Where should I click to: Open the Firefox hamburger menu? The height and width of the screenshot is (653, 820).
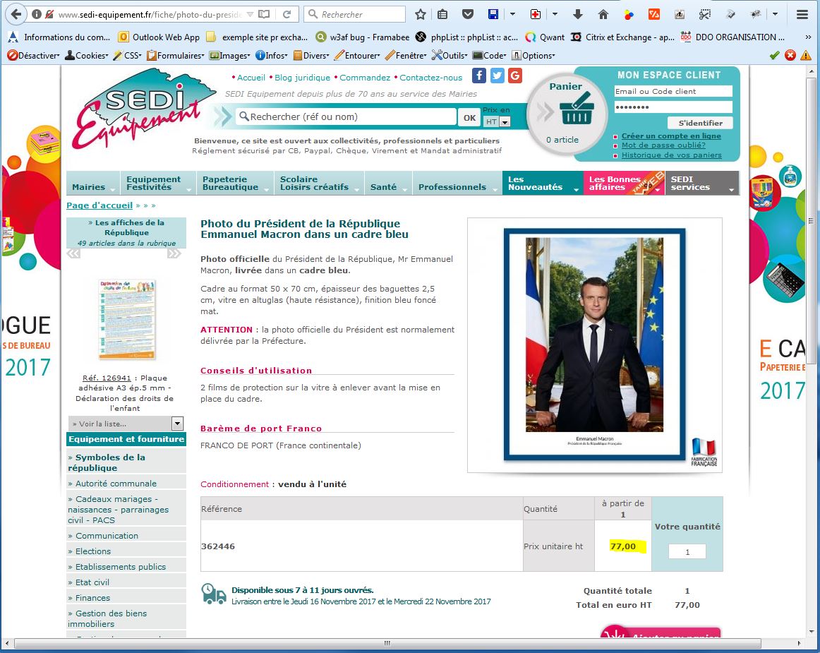802,14
